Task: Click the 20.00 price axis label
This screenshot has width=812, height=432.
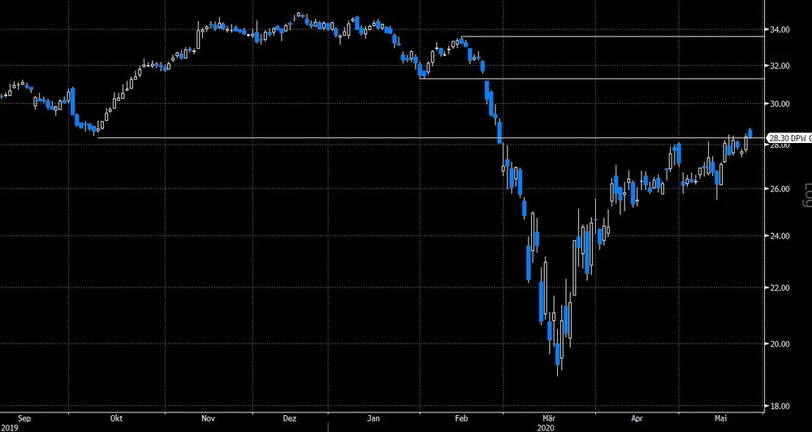Action: [x=783, y=344]
